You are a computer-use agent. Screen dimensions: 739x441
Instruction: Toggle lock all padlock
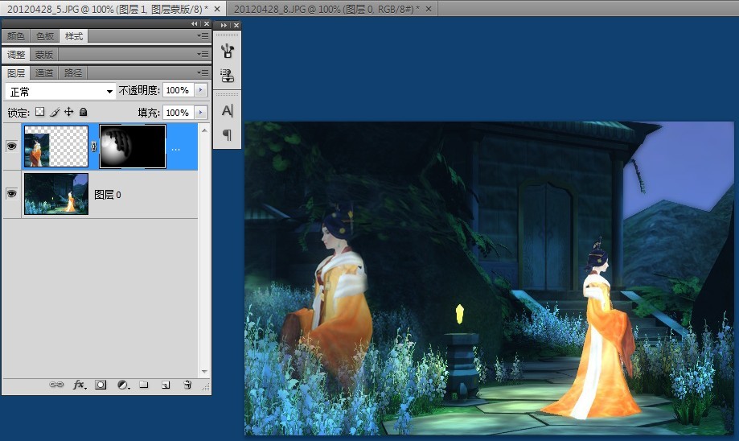pos(84,112)
